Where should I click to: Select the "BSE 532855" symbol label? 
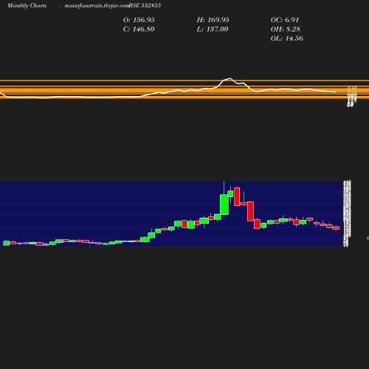pos(145,6)
